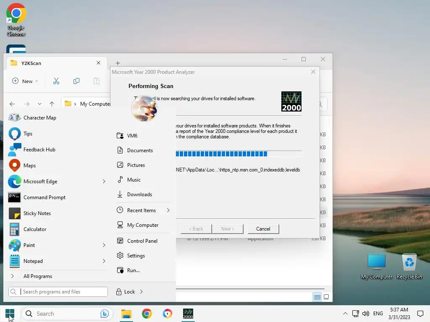Open My Computer desktop icon

click(377, 267)
